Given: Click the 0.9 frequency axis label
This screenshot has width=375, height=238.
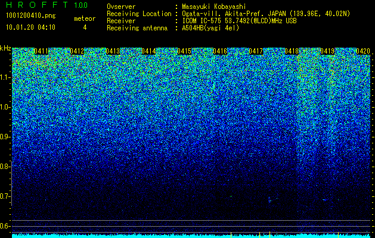Looking at the screenshot, I should point(4,137).
